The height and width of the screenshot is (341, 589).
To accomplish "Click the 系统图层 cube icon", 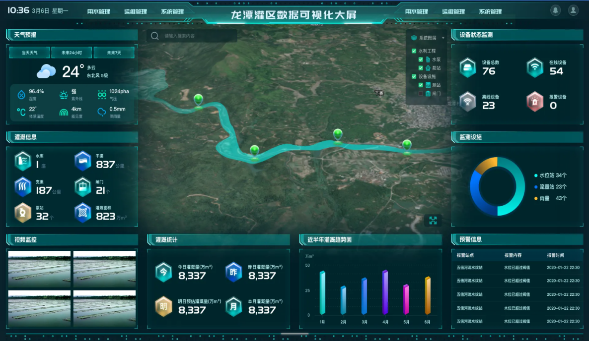I will (x=414, y=38).
